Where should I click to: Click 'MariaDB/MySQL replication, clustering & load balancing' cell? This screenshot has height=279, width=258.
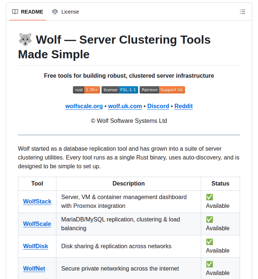129,224
